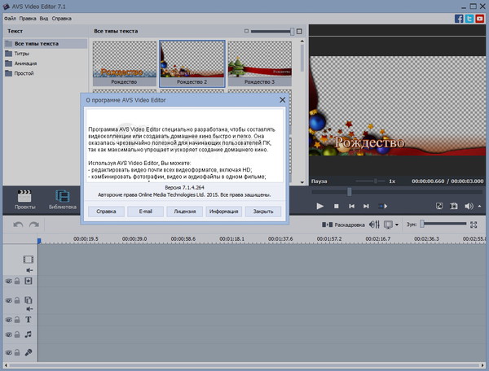Screen dimensions: 489x371
Task: Select the microphone voice track icon
Action: [29, 353]
